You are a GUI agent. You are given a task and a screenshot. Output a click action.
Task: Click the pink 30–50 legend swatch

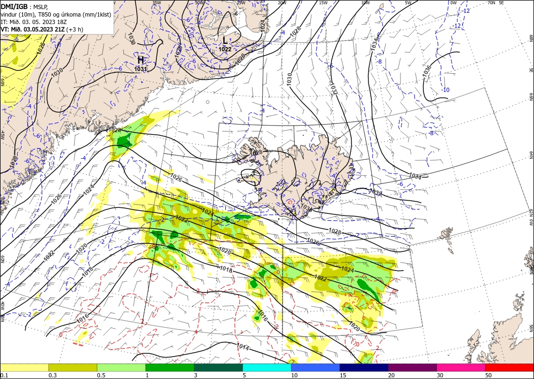461,367
